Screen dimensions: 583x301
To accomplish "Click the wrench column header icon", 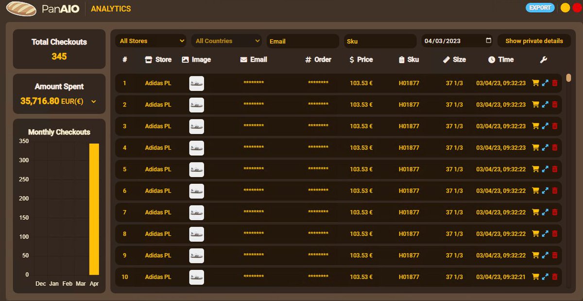I will coord(544,60).
